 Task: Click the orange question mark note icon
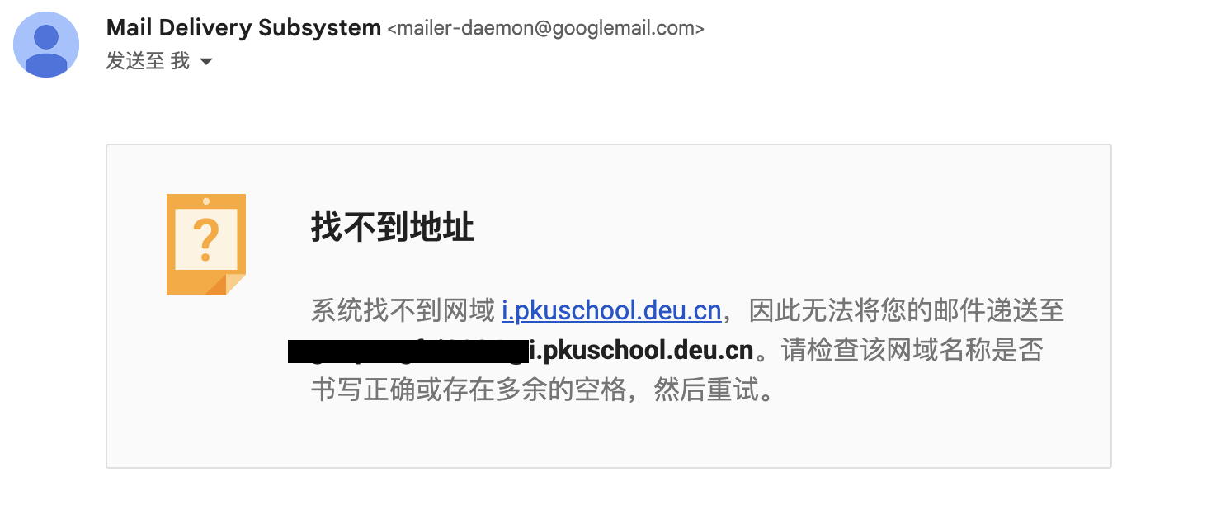(x=206, y=244)
